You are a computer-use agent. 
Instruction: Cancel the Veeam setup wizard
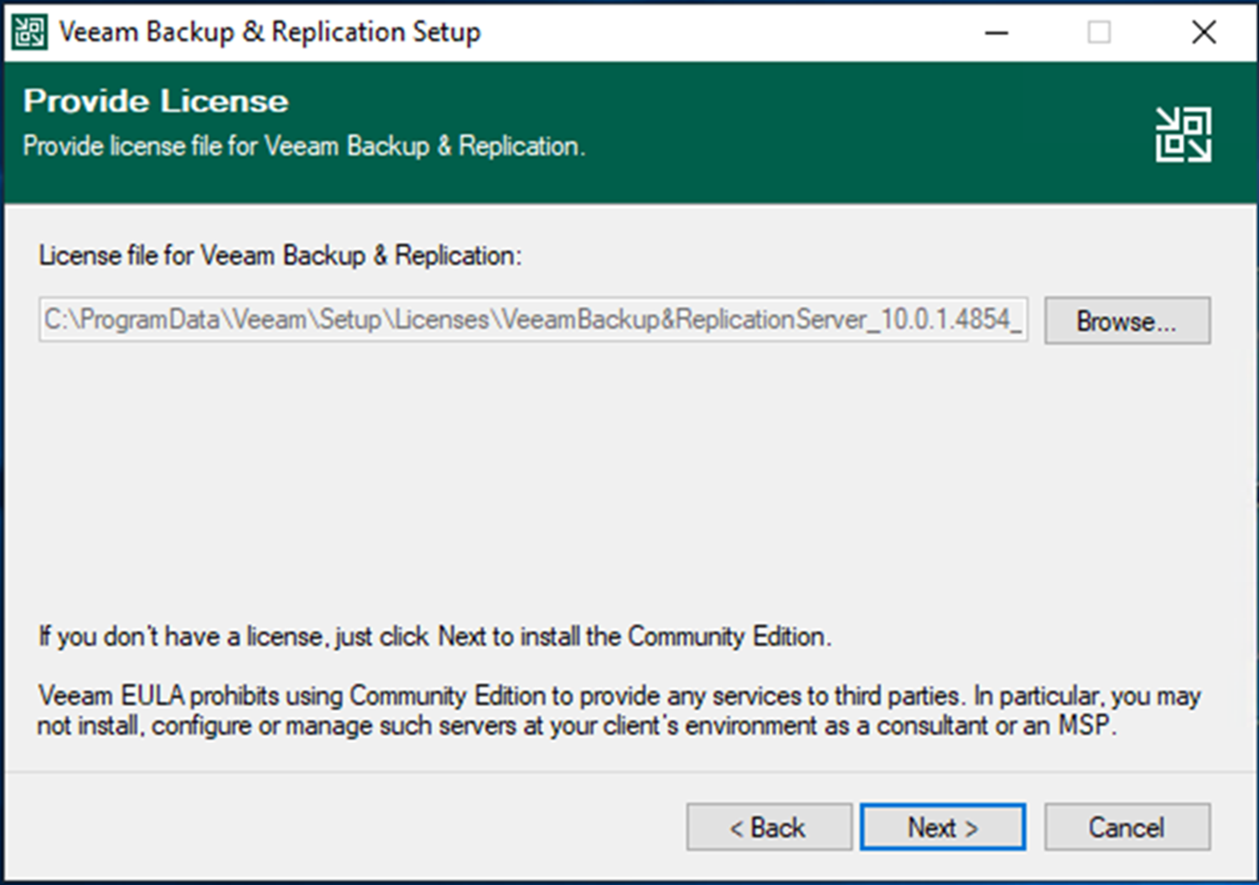tap(1127, 827)
